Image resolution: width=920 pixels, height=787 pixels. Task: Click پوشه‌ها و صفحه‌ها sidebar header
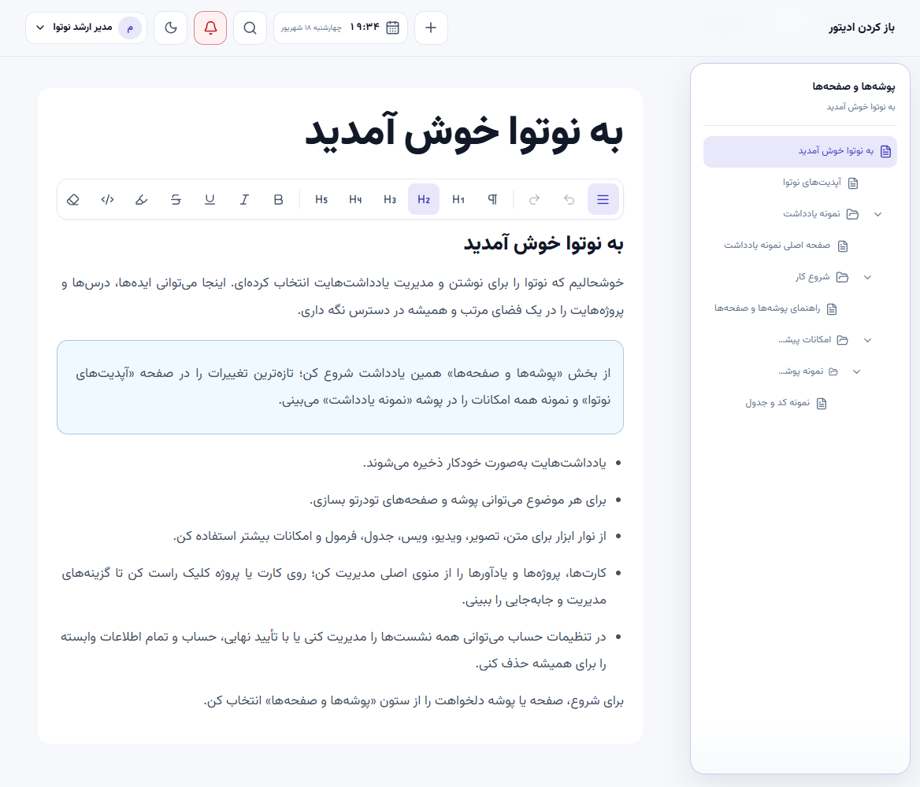click(x=854, y=87)
